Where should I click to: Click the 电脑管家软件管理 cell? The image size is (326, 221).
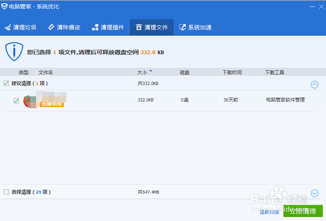click(285, 100)
